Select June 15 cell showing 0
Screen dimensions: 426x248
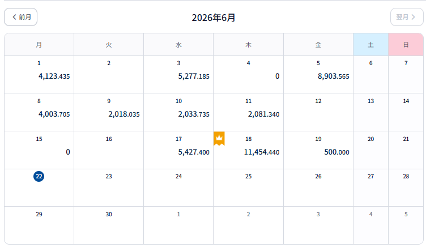[x=39, y=150]
